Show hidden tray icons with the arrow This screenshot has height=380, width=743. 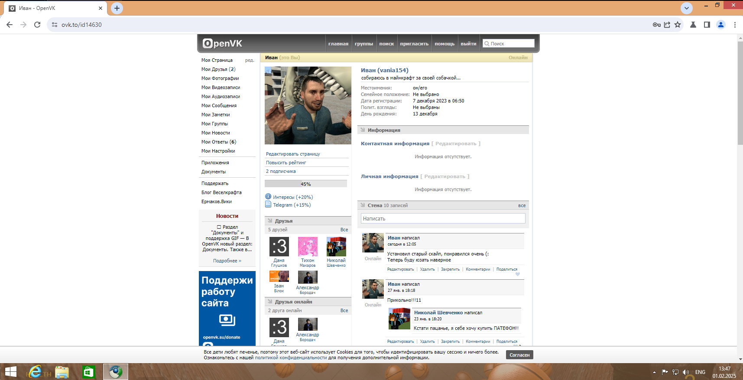pos(654,372)
